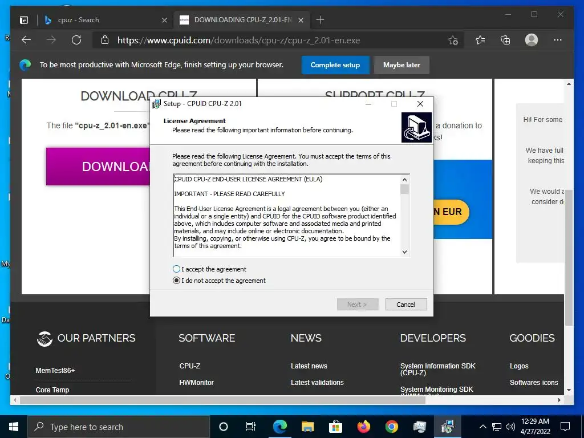The image size is (584, 438).
Task: Close the CPU-Z Setup dialog
Action: click(x=420, y=104)
